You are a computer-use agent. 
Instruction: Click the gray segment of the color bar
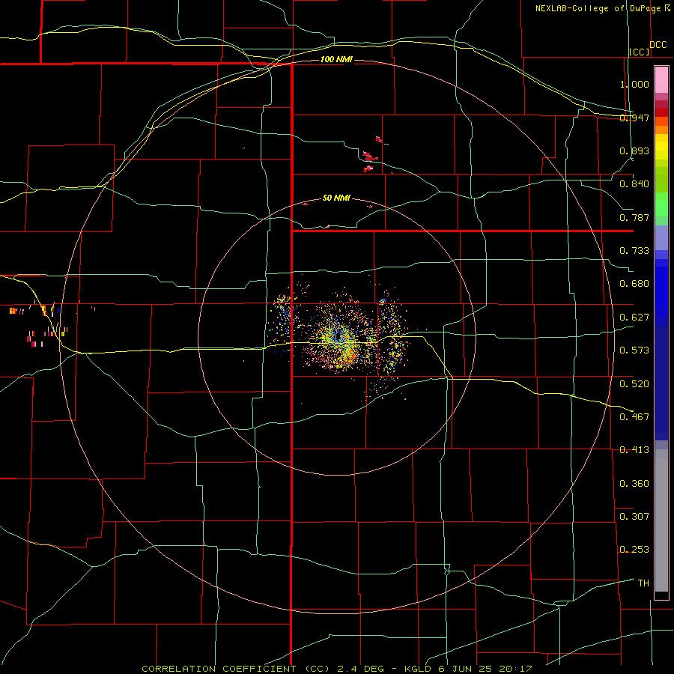[x=661, y=520]
